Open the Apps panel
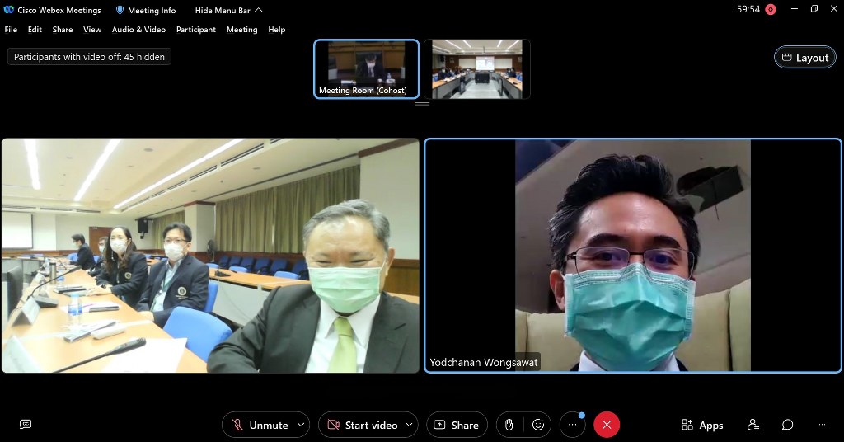 702,426
